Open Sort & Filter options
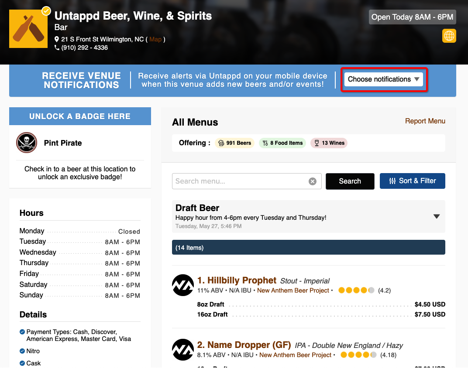 click(x=413, y=181)
